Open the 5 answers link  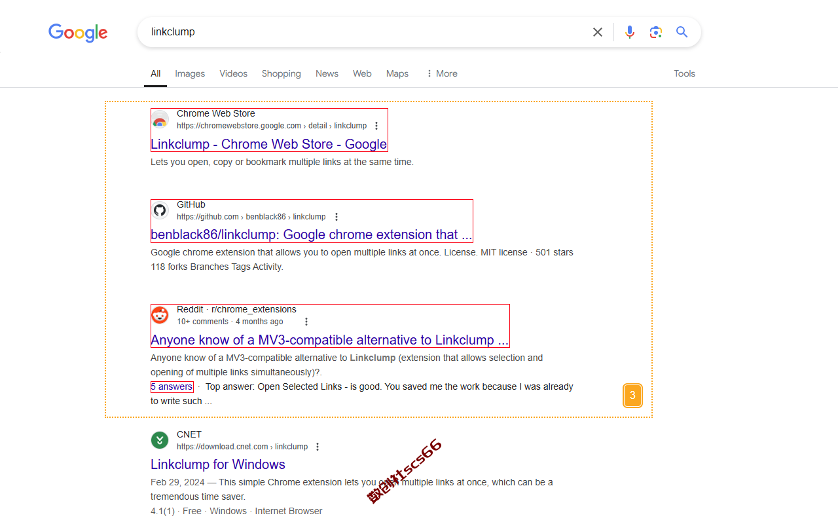(x=172, y=386)
